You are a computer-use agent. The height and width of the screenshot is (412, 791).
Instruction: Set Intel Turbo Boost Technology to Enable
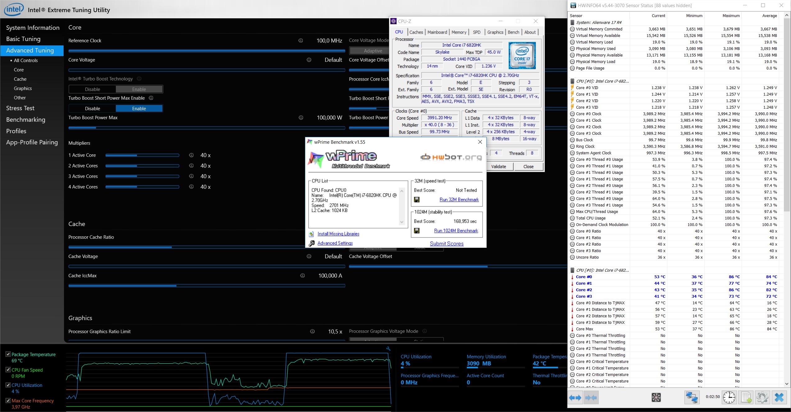[139, 89]
